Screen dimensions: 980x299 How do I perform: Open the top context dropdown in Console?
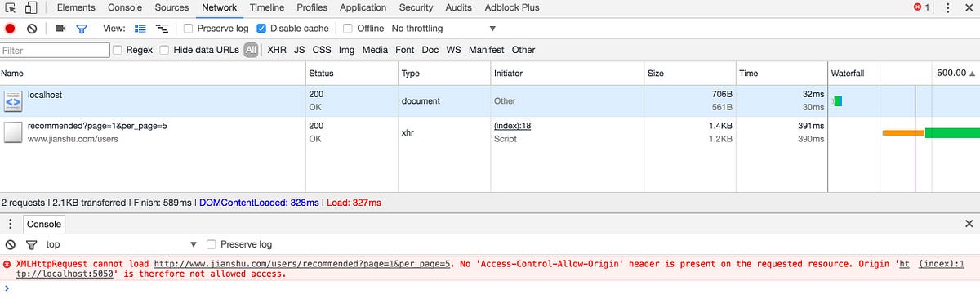pyautogui.click(x=121, y=244)
